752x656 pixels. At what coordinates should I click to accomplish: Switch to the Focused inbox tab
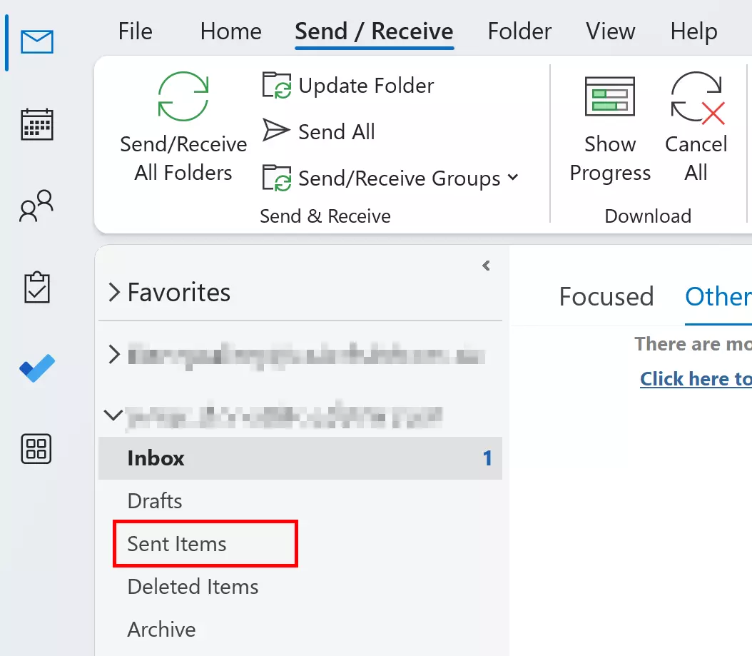[x=606, y=296]
